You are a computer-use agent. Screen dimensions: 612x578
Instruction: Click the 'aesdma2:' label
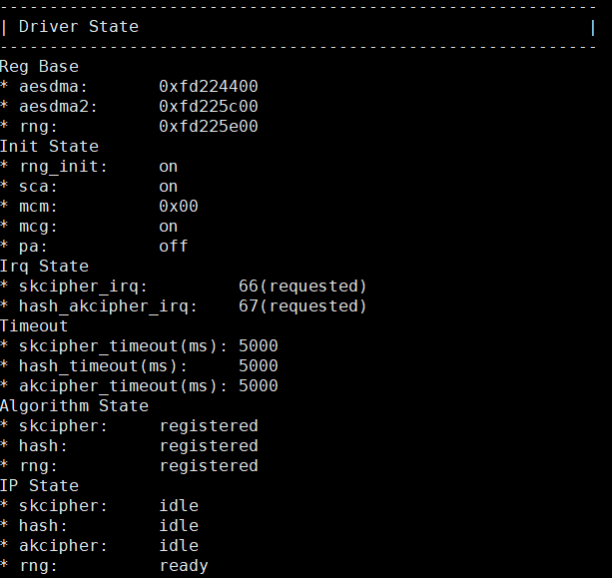(59, 106)
